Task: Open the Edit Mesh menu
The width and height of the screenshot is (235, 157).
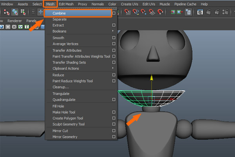Action: point(67,4)
